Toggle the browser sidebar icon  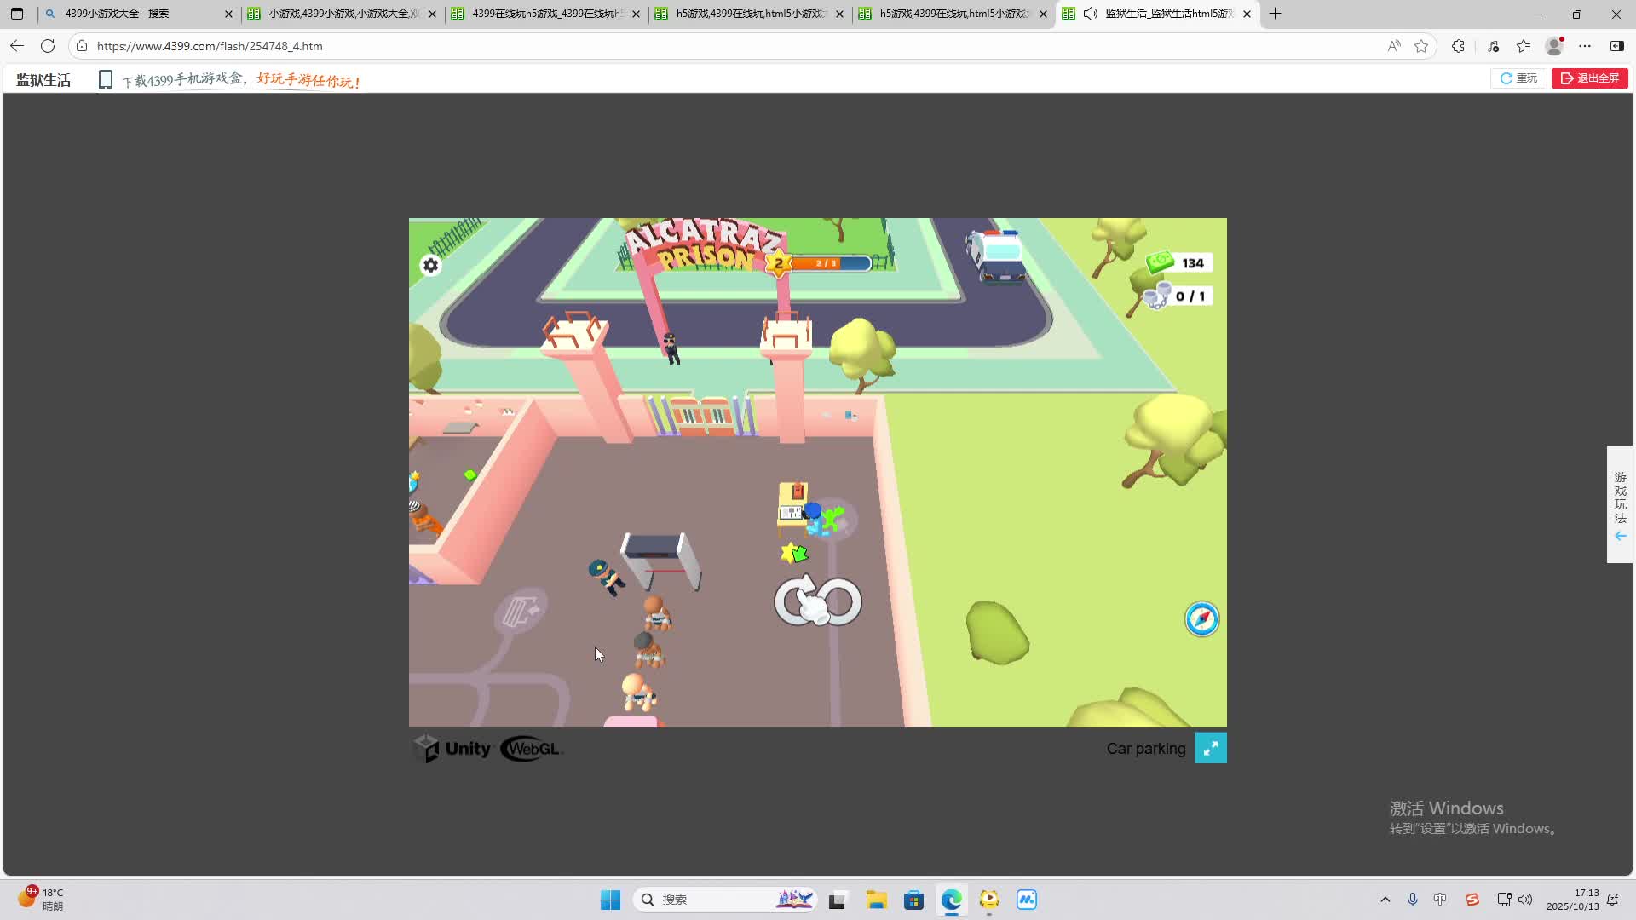1616,46
